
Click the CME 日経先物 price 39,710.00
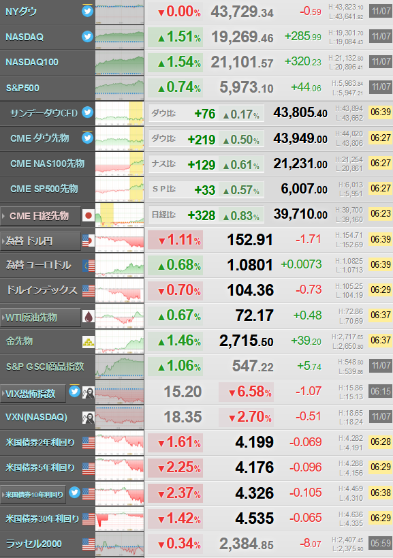click(300, 214)
